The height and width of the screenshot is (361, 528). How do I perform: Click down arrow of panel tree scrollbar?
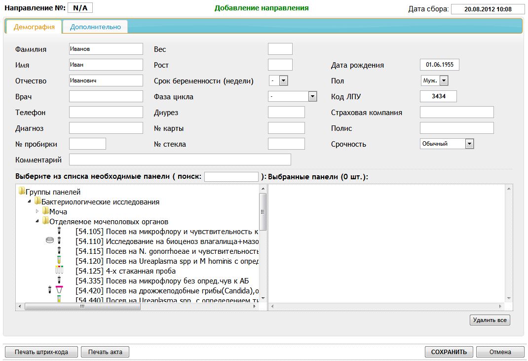pos(263,298)
